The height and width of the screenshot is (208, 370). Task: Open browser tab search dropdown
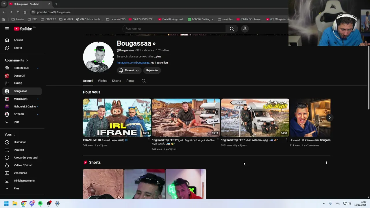click(x=3, y=4)
